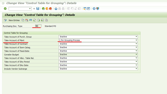Go to Next Entry icon
Image resolution: width=167 pixels, height=94 pixels.
click(x=39, y=20)
